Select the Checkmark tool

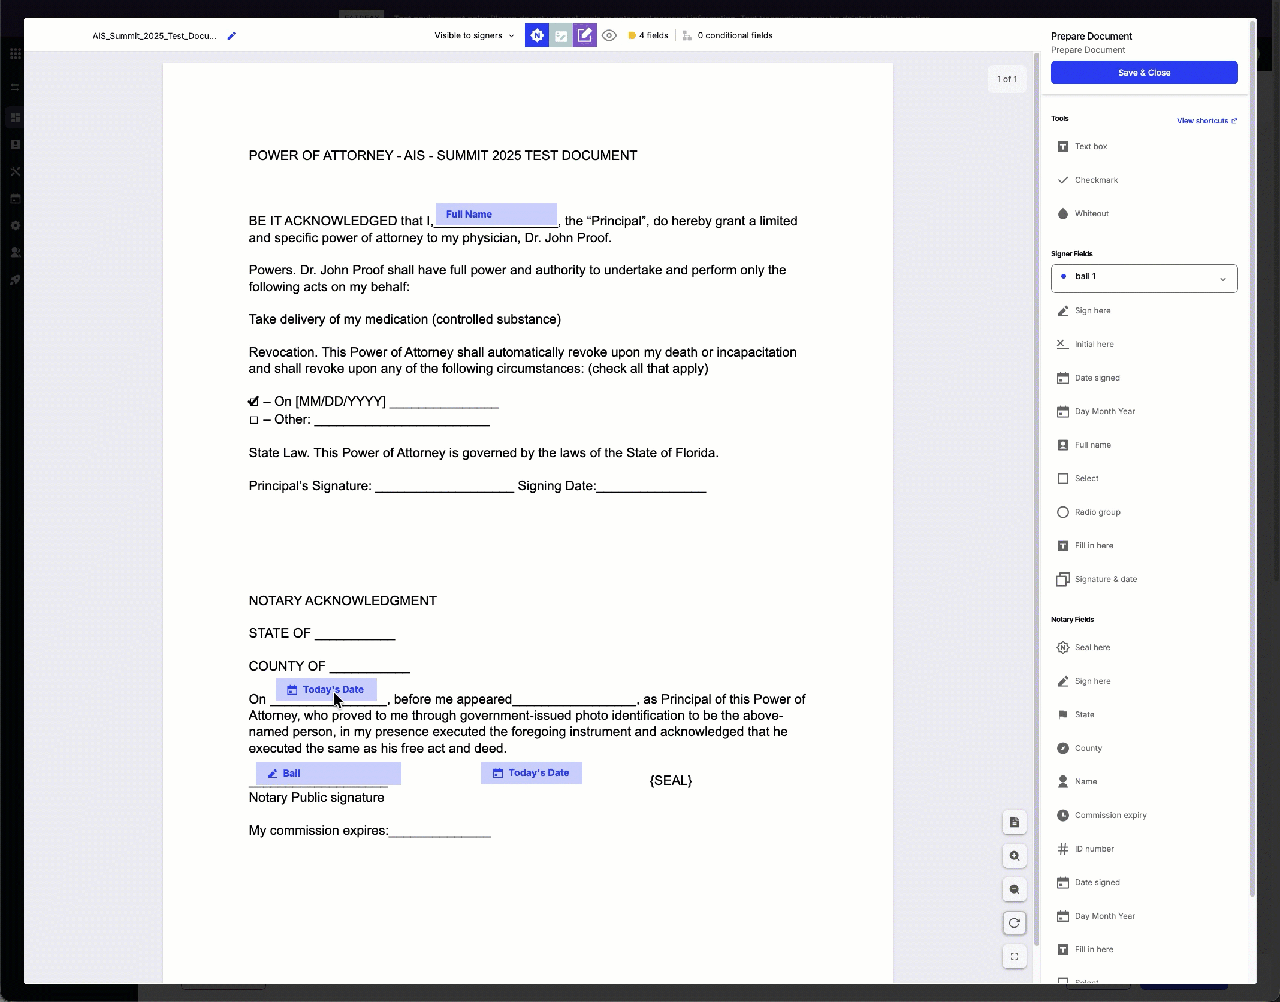[x=1144, y=180]
